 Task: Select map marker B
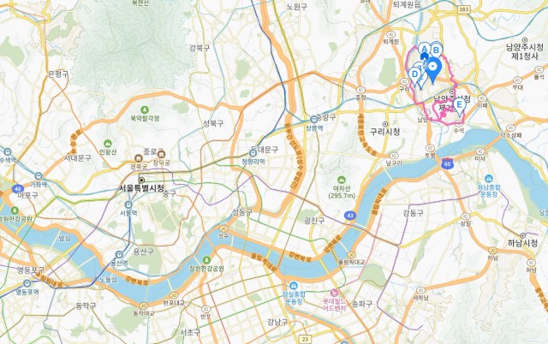436,50
